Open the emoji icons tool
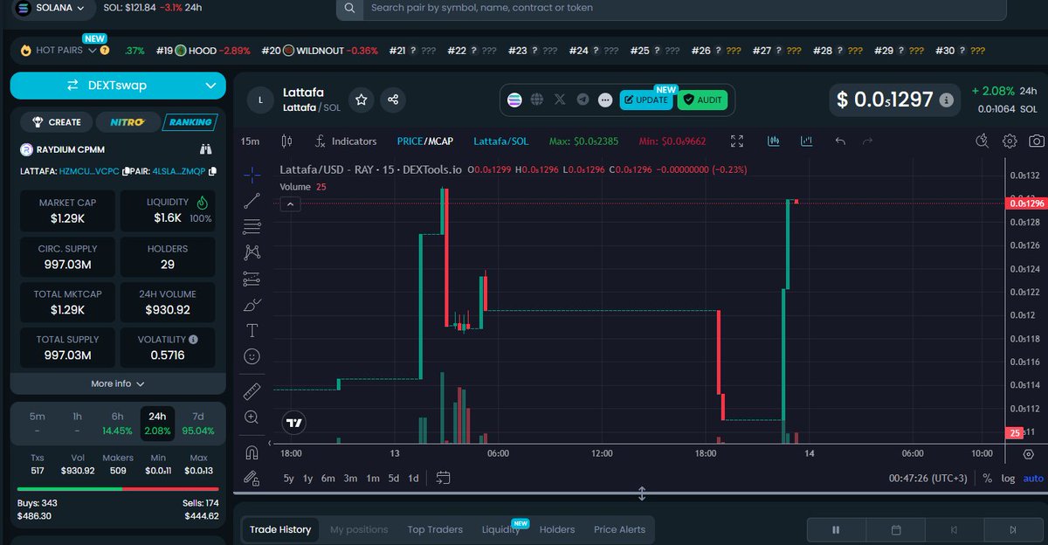The width and height of the screenshot is (1048, 545). pyautogui.click(x=252, y=356)
